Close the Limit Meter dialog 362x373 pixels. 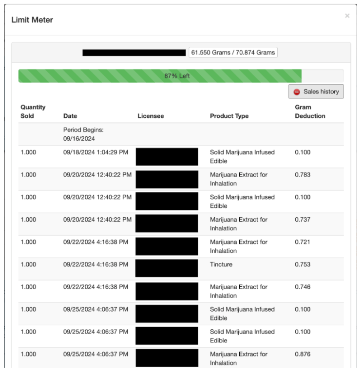click(x=347, y=16)
